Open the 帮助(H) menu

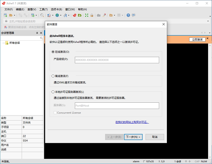[82, 9]
